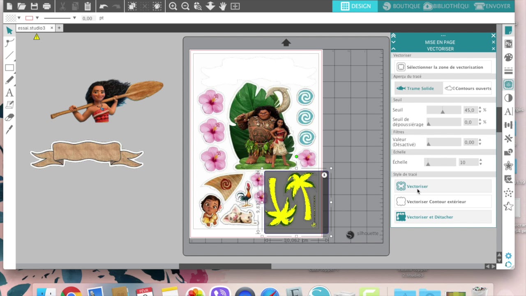Screen dimensions: 526x296
Task: Click Vectoriser et Détacher
Action: point(443,217)
